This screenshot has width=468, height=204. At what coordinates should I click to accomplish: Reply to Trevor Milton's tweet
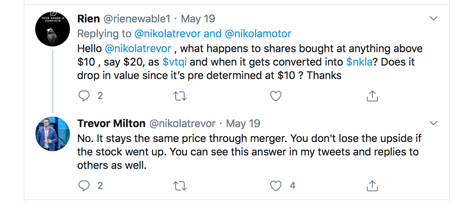point(84,186)
